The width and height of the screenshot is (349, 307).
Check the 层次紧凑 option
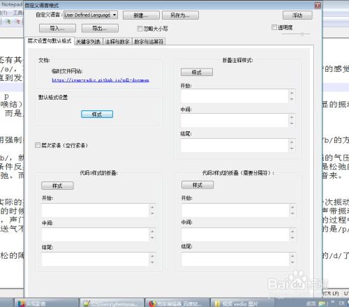click(x=38, y=145)
